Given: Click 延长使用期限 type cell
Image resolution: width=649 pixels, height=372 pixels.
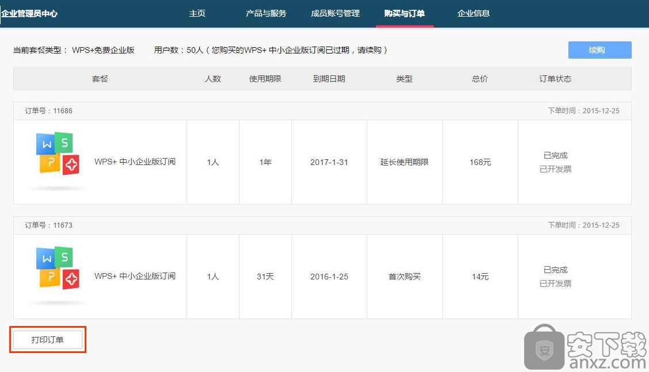Looking at the screenshot, I should point(404,163).
